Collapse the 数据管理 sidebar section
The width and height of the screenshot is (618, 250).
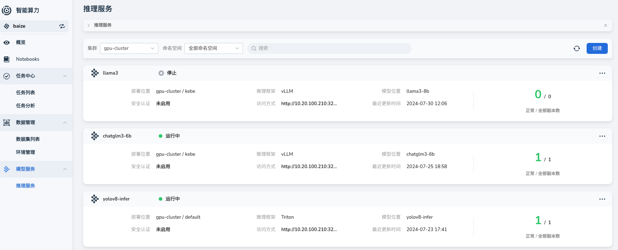click(65, 123)
